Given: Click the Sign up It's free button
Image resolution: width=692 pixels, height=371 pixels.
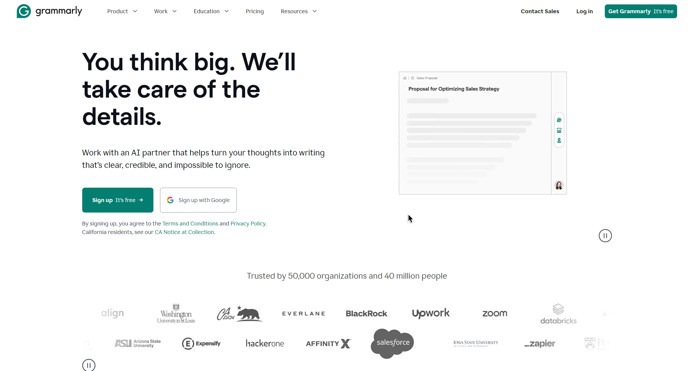Looking at the screenshot, I should click(118, 200).
